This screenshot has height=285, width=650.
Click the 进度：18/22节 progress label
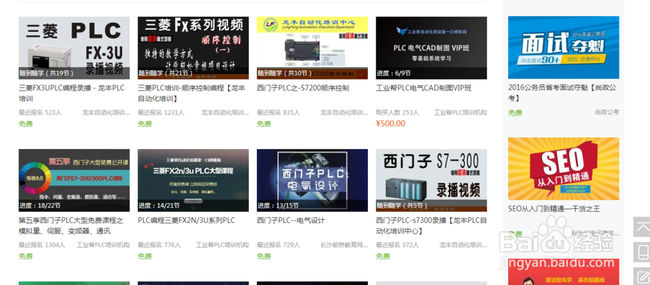pyautogui.click(x=40, y=206)
